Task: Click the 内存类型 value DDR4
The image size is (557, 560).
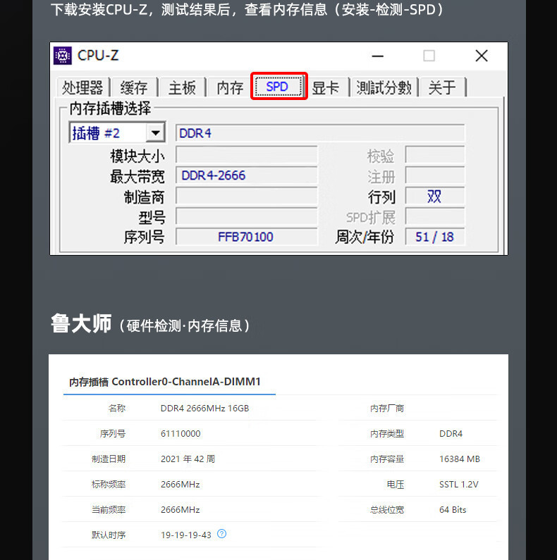Action: pyautogui.click(x=451, y=434)
